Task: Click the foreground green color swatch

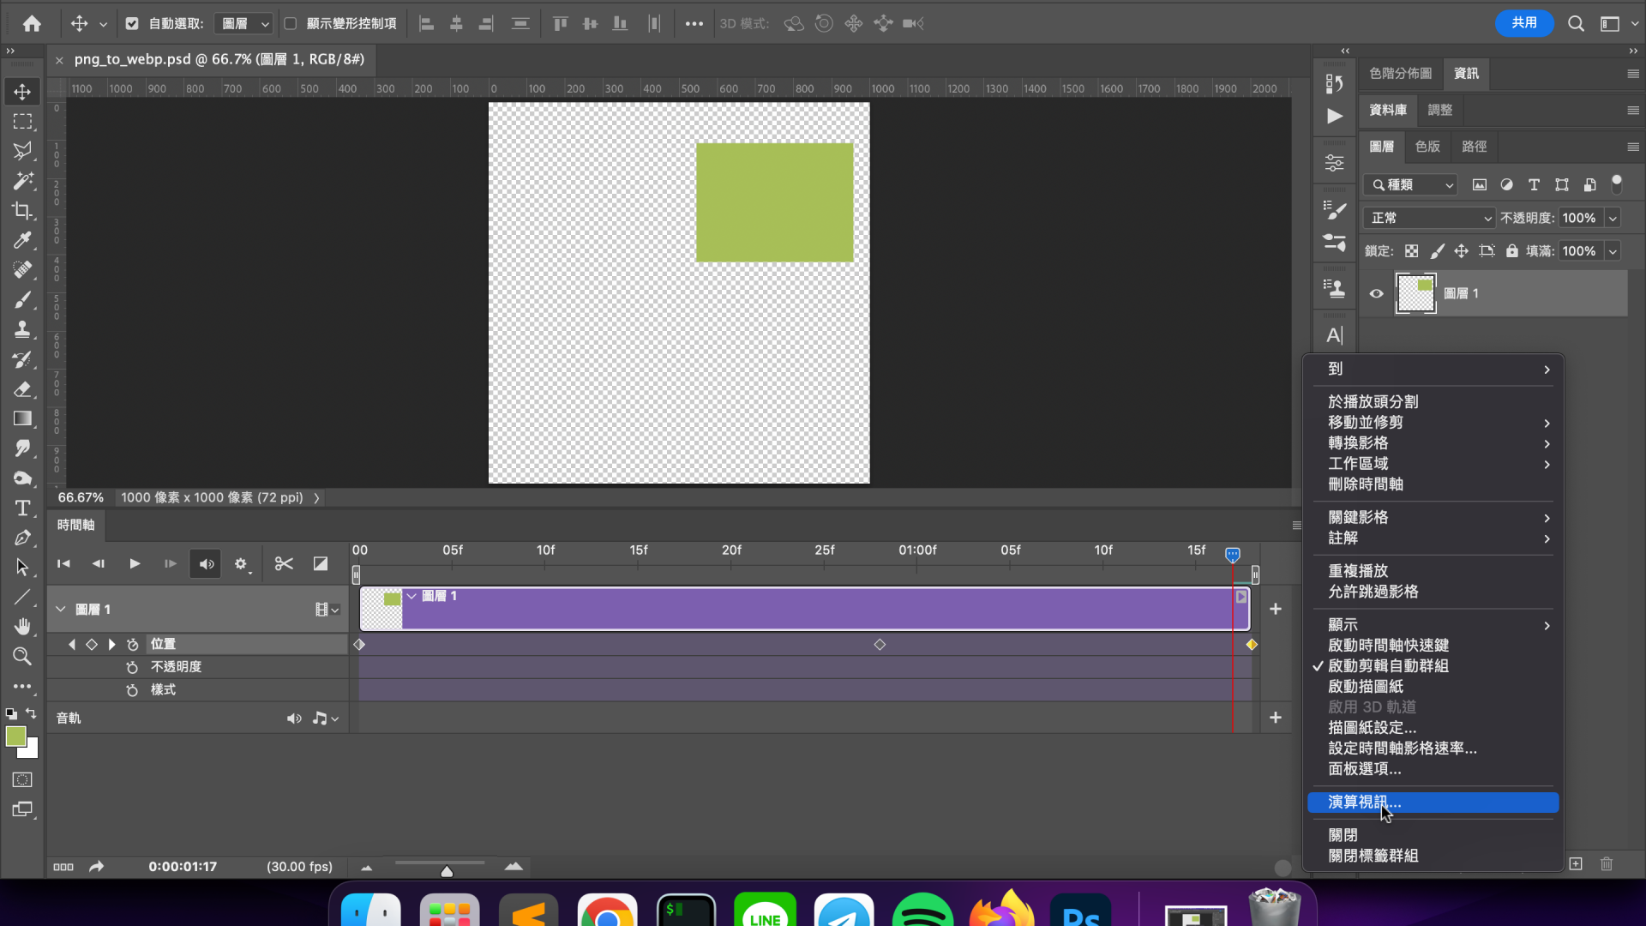Action: tap(15, 737)
